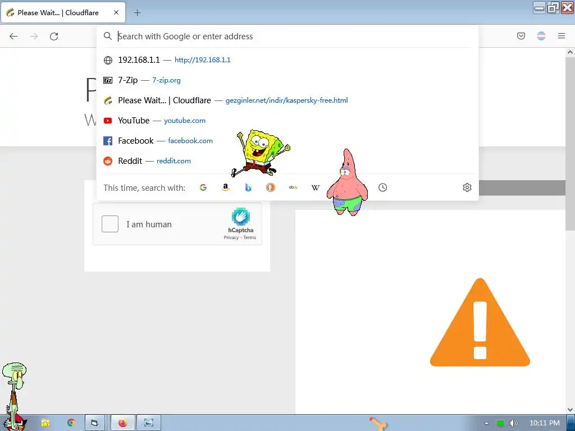Search this time with Google
Image resolution: width=575 pixels, height=431 pixels.
click(x=203, y=187)
